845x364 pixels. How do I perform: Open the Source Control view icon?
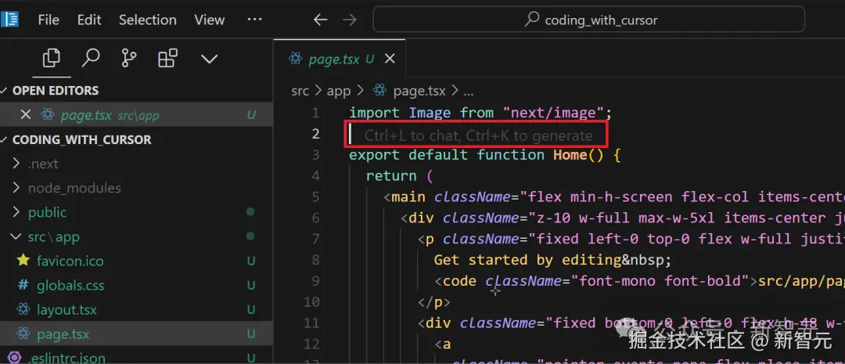[x=129, y=59]
